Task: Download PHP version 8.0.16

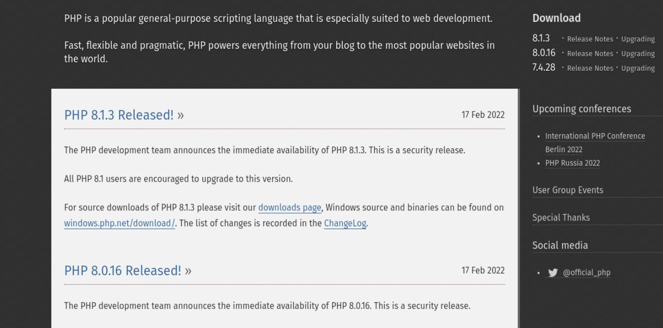Action: (544, 53)
